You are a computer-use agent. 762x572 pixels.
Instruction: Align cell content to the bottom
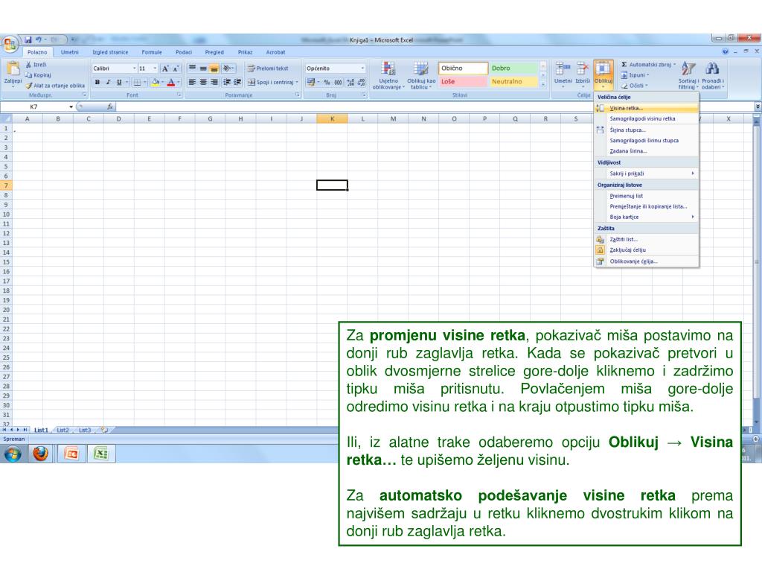click(214, 68)
